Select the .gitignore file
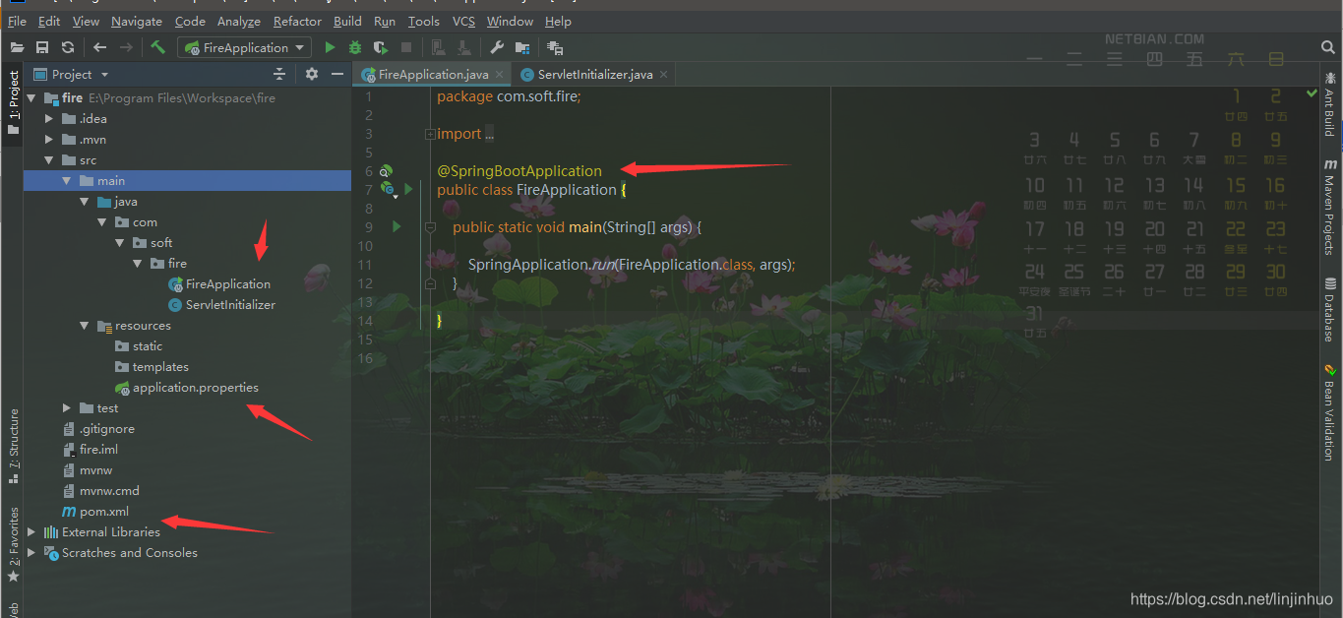This screenshot has height=618, width=1343. pyautogui.click(x=106, y=428)
